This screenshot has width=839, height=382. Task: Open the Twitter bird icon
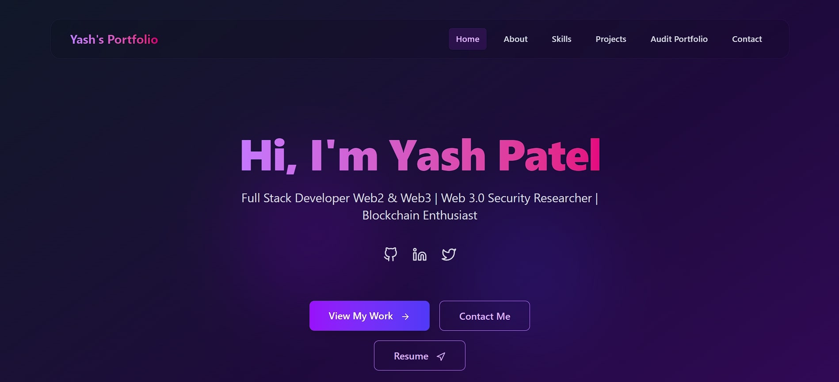pyautogui.click(x=449, y=254)
